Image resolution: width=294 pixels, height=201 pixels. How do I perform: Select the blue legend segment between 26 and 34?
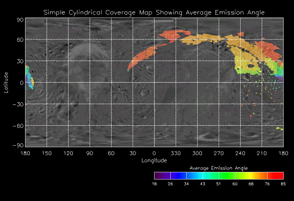tap(178, 176)
